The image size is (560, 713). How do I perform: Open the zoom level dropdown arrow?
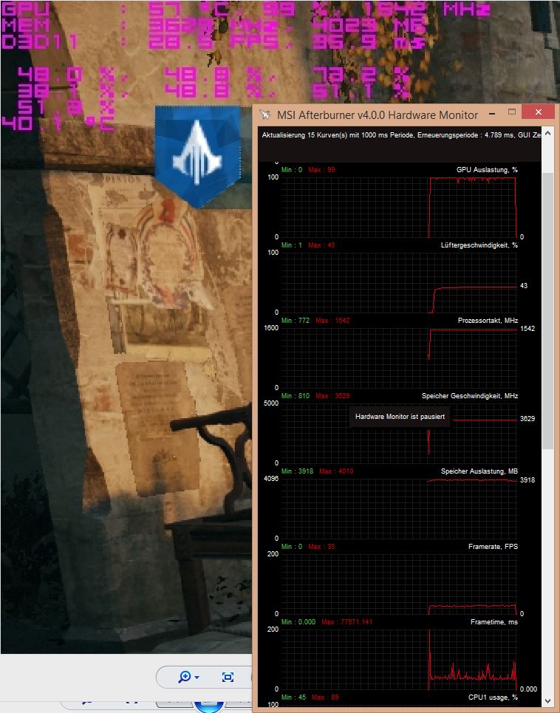(x=197, y=678)
